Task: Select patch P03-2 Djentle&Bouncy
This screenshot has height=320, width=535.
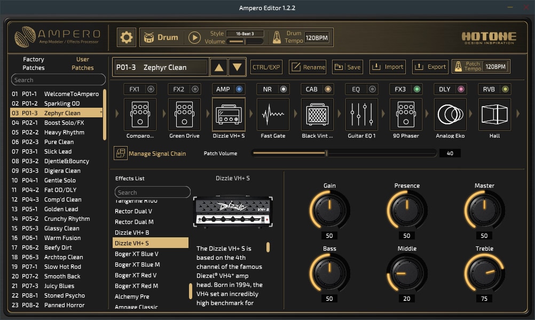Action: pos(56,161)
